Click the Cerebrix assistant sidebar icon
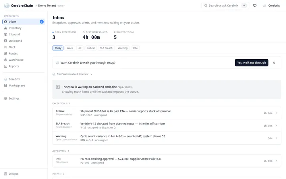The width and height of the screenshot is (286, 179). [x=6, y=79]
